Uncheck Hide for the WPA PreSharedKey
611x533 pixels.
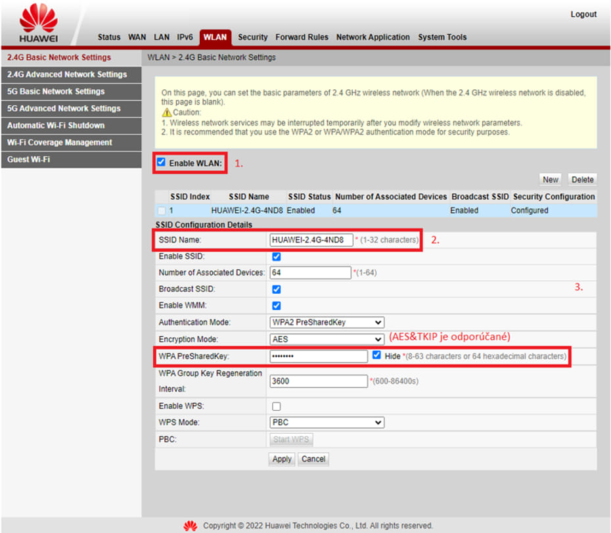click(x=376, y=355)
